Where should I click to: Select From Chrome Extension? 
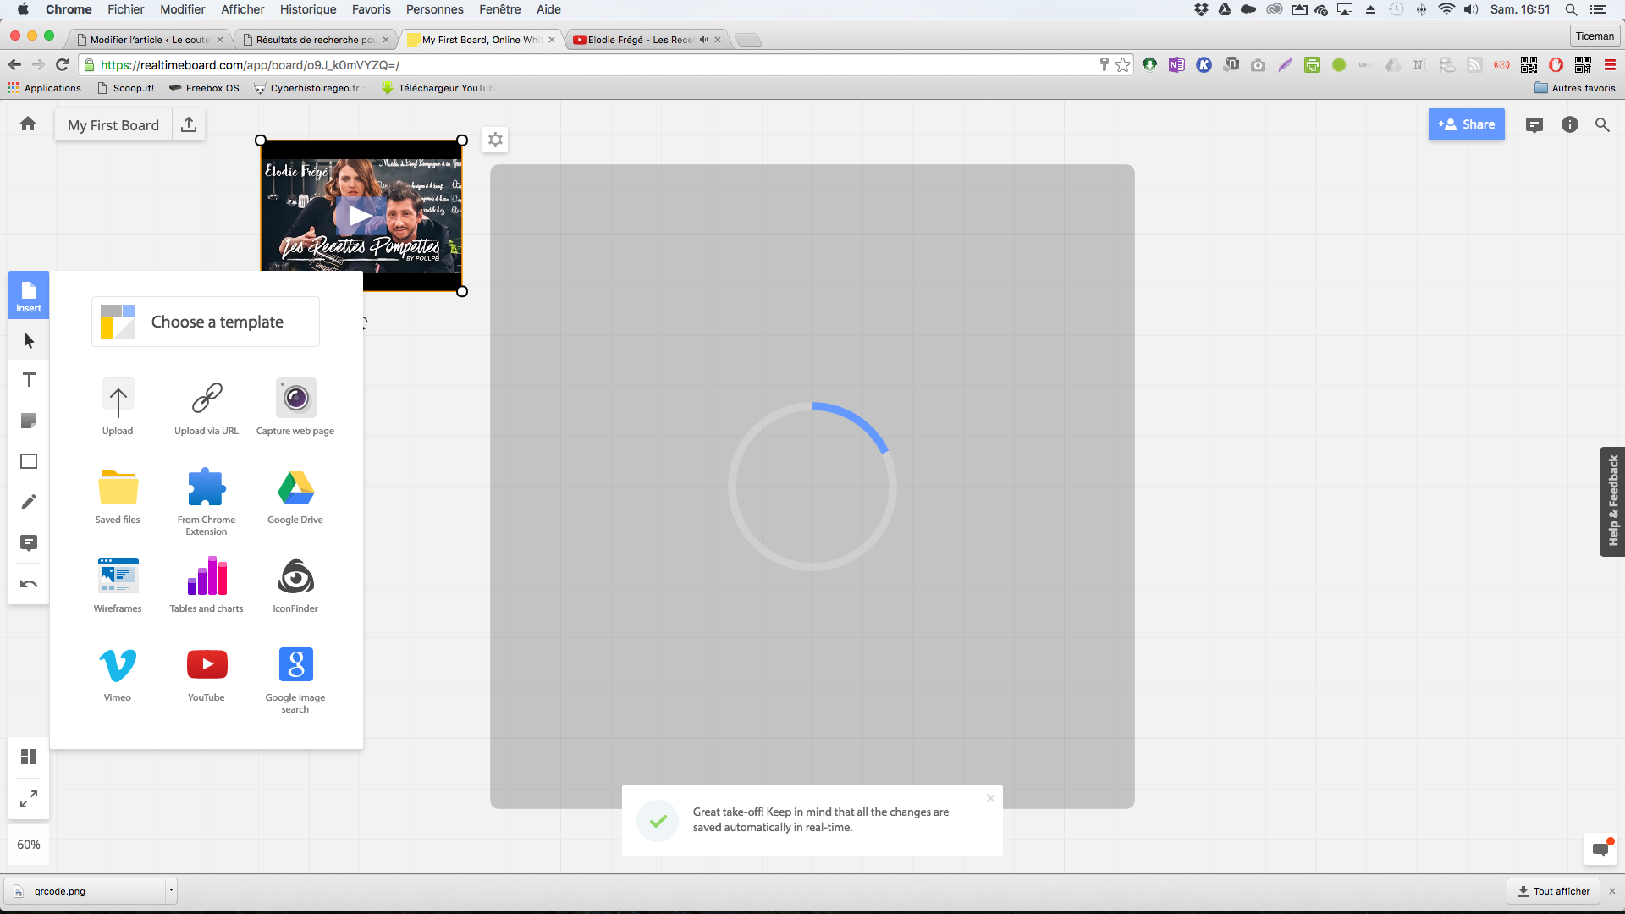[x=207, y=502]
